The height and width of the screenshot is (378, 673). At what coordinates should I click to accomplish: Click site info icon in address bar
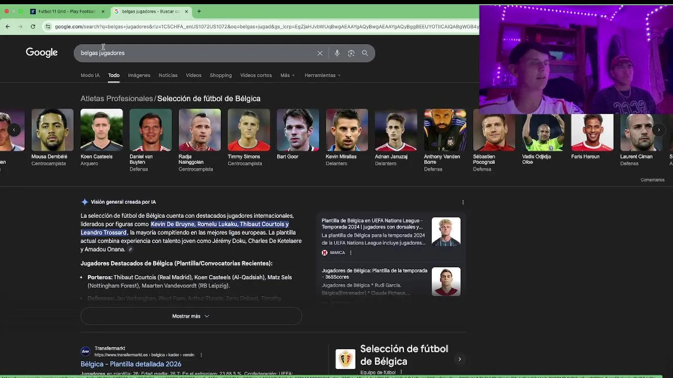pyautogui.click(x=48, y=26)
